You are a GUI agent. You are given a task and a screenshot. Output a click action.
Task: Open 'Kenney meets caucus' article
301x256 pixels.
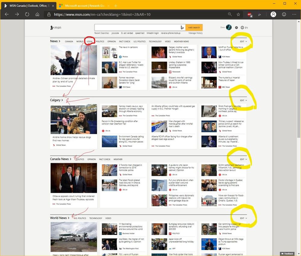coord(131,109)
